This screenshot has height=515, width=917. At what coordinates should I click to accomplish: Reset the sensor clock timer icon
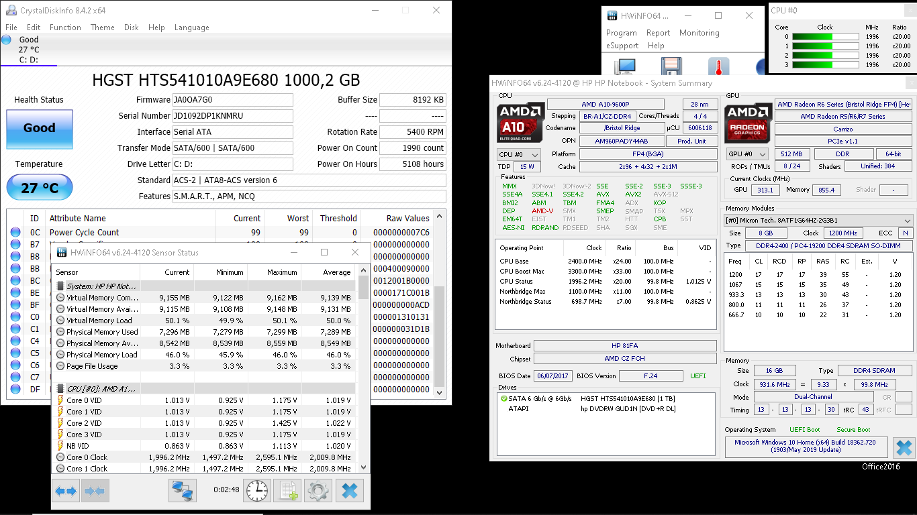pos(257,491)
